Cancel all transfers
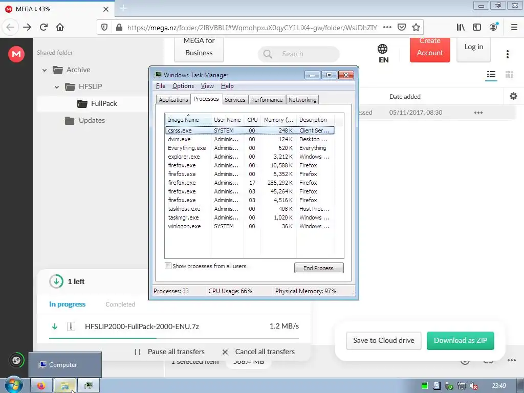Image resolution: width=524 pixels, height=393 pixels. [x=258, y=352]
